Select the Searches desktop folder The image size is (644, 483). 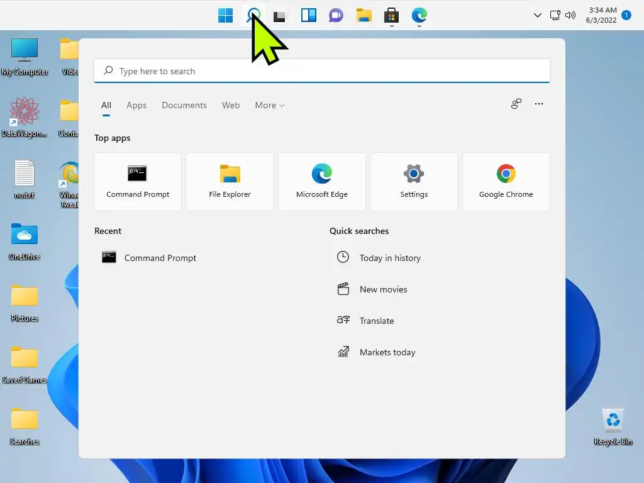click(x=25, y=426)
